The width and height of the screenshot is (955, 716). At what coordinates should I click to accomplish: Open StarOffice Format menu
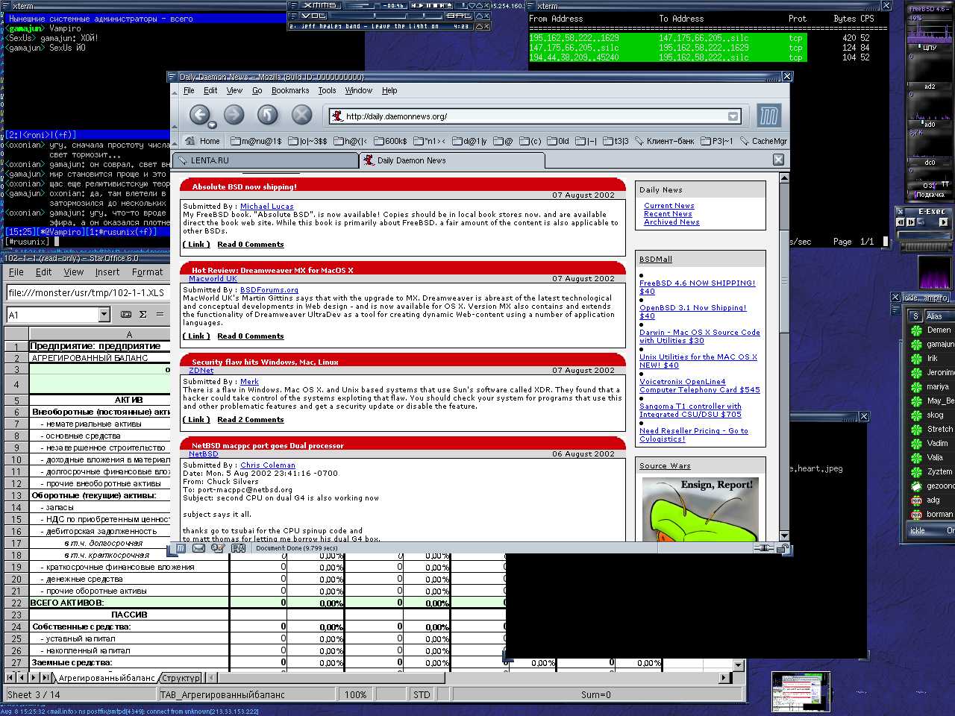coord(147,272)
